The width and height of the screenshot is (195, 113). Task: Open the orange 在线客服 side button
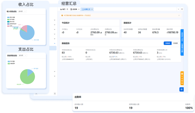tap(182, 78)
